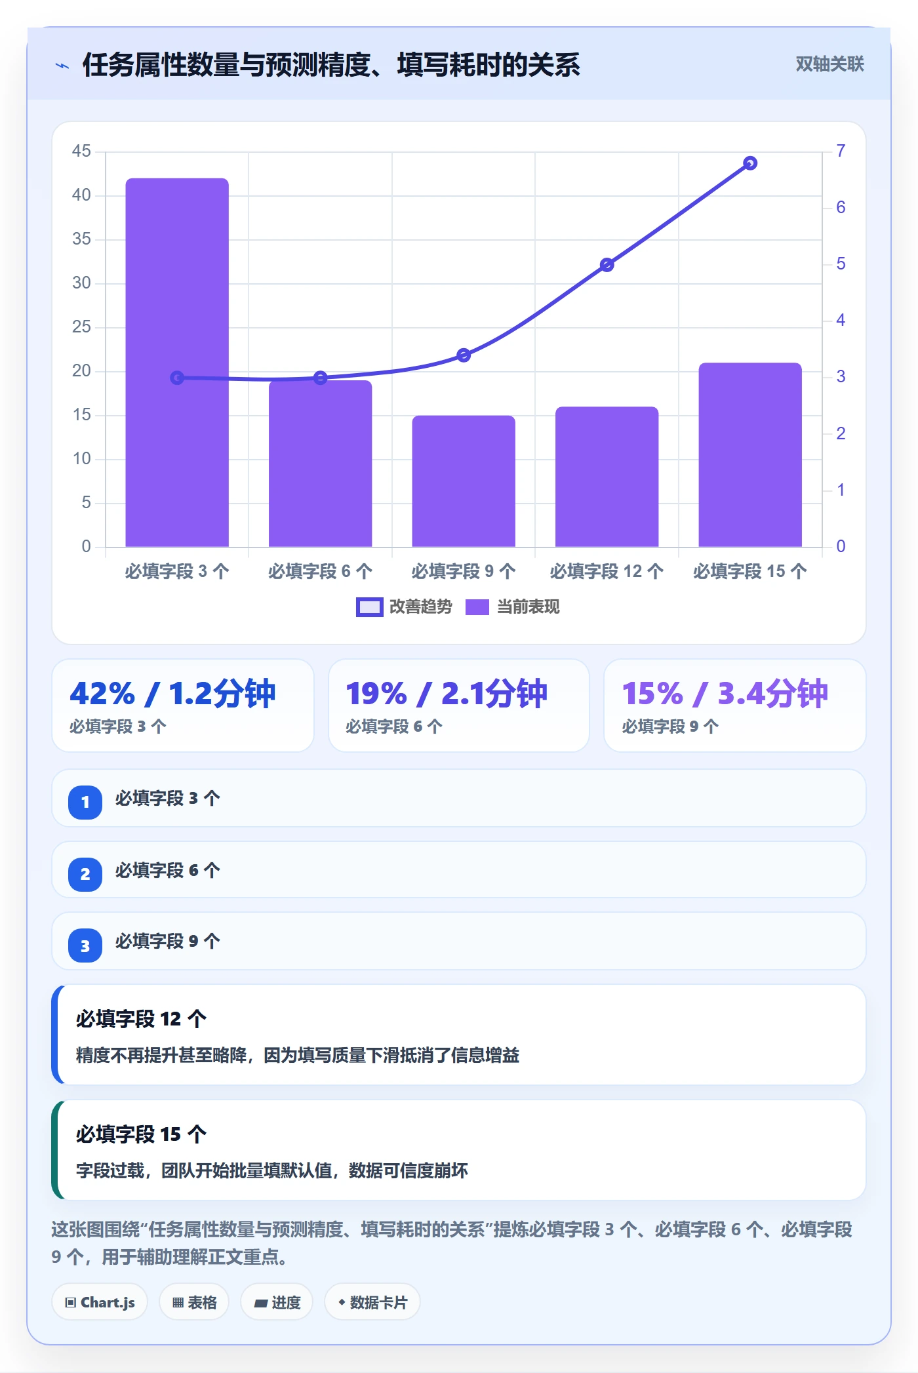Open list row 必填字段 9 个
Image resolution: width=918 pixels, height=1373 pixels.
(x=459, y=942)
